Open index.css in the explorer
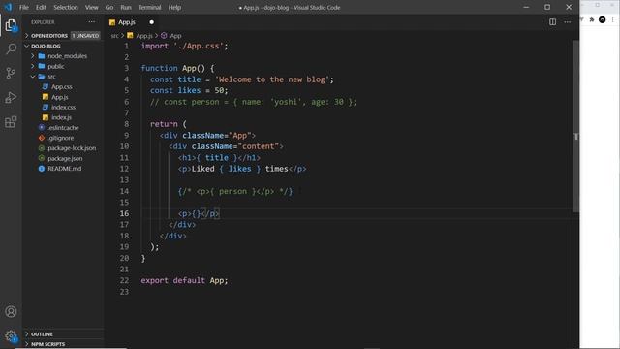 [x=62, y=108]
